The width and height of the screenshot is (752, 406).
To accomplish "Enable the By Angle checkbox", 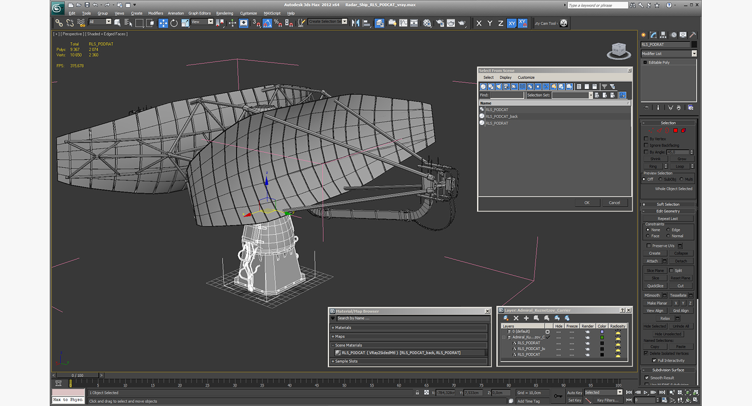I will click(x=646, y=152).
